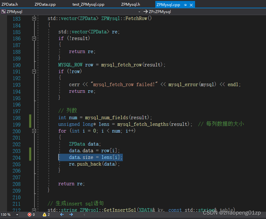Close the ZPMysql.cpp tab
This screenshot has height=219, width=266.
coord(191,5)
